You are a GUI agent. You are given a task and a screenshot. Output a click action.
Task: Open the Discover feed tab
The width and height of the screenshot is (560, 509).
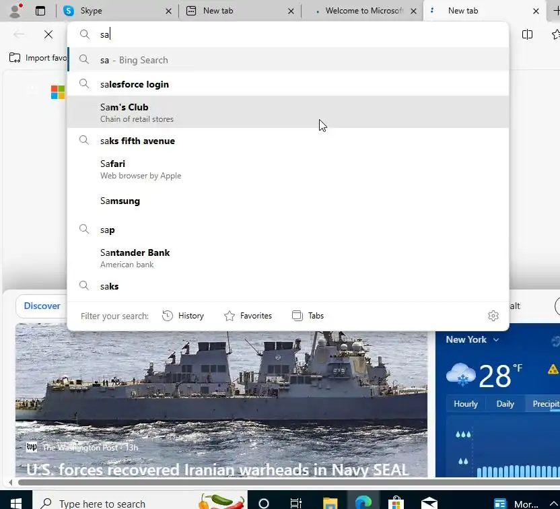(x=42, y=306)
